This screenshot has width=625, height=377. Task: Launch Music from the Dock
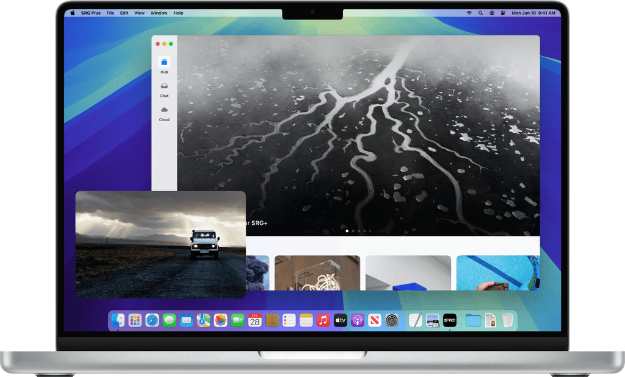click(323, 320)
